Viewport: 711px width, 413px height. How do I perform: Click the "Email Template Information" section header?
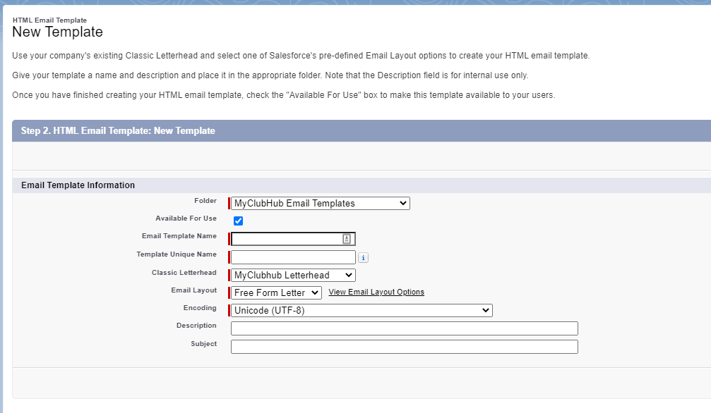pos(78,185)
